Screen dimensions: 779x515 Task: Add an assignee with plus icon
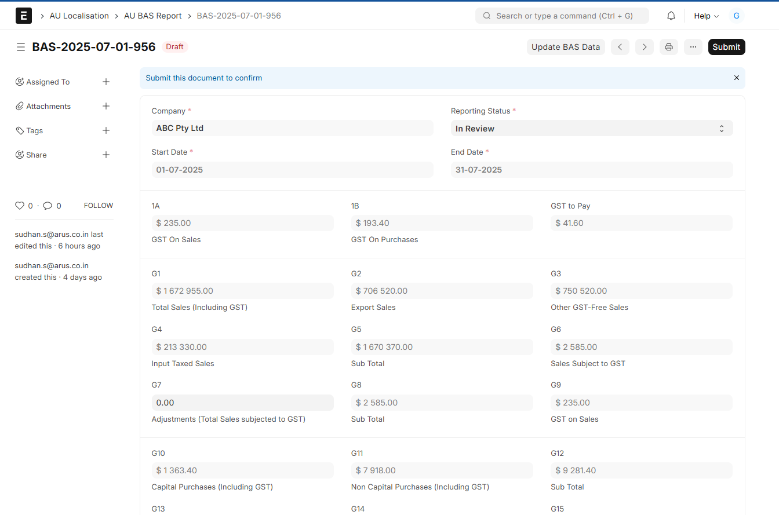106,82
